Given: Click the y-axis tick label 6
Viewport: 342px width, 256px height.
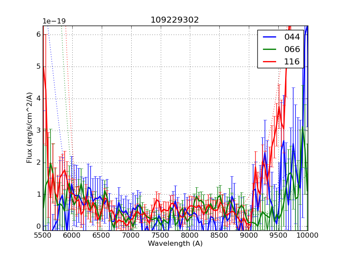Looking at the screenshot, I should point(38,34).
